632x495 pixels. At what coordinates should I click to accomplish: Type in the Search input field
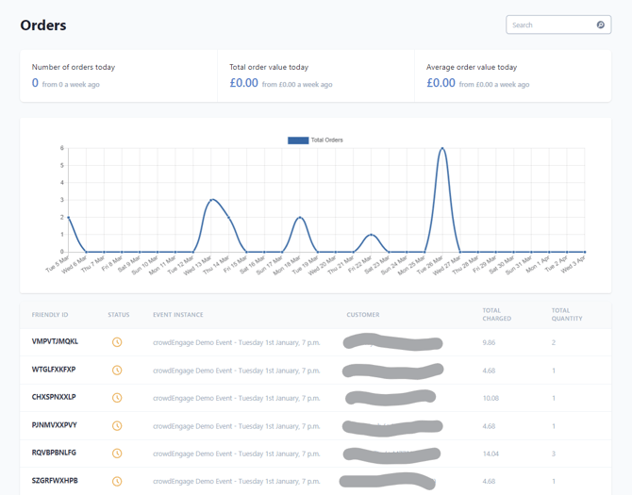[x=552, y=25]
